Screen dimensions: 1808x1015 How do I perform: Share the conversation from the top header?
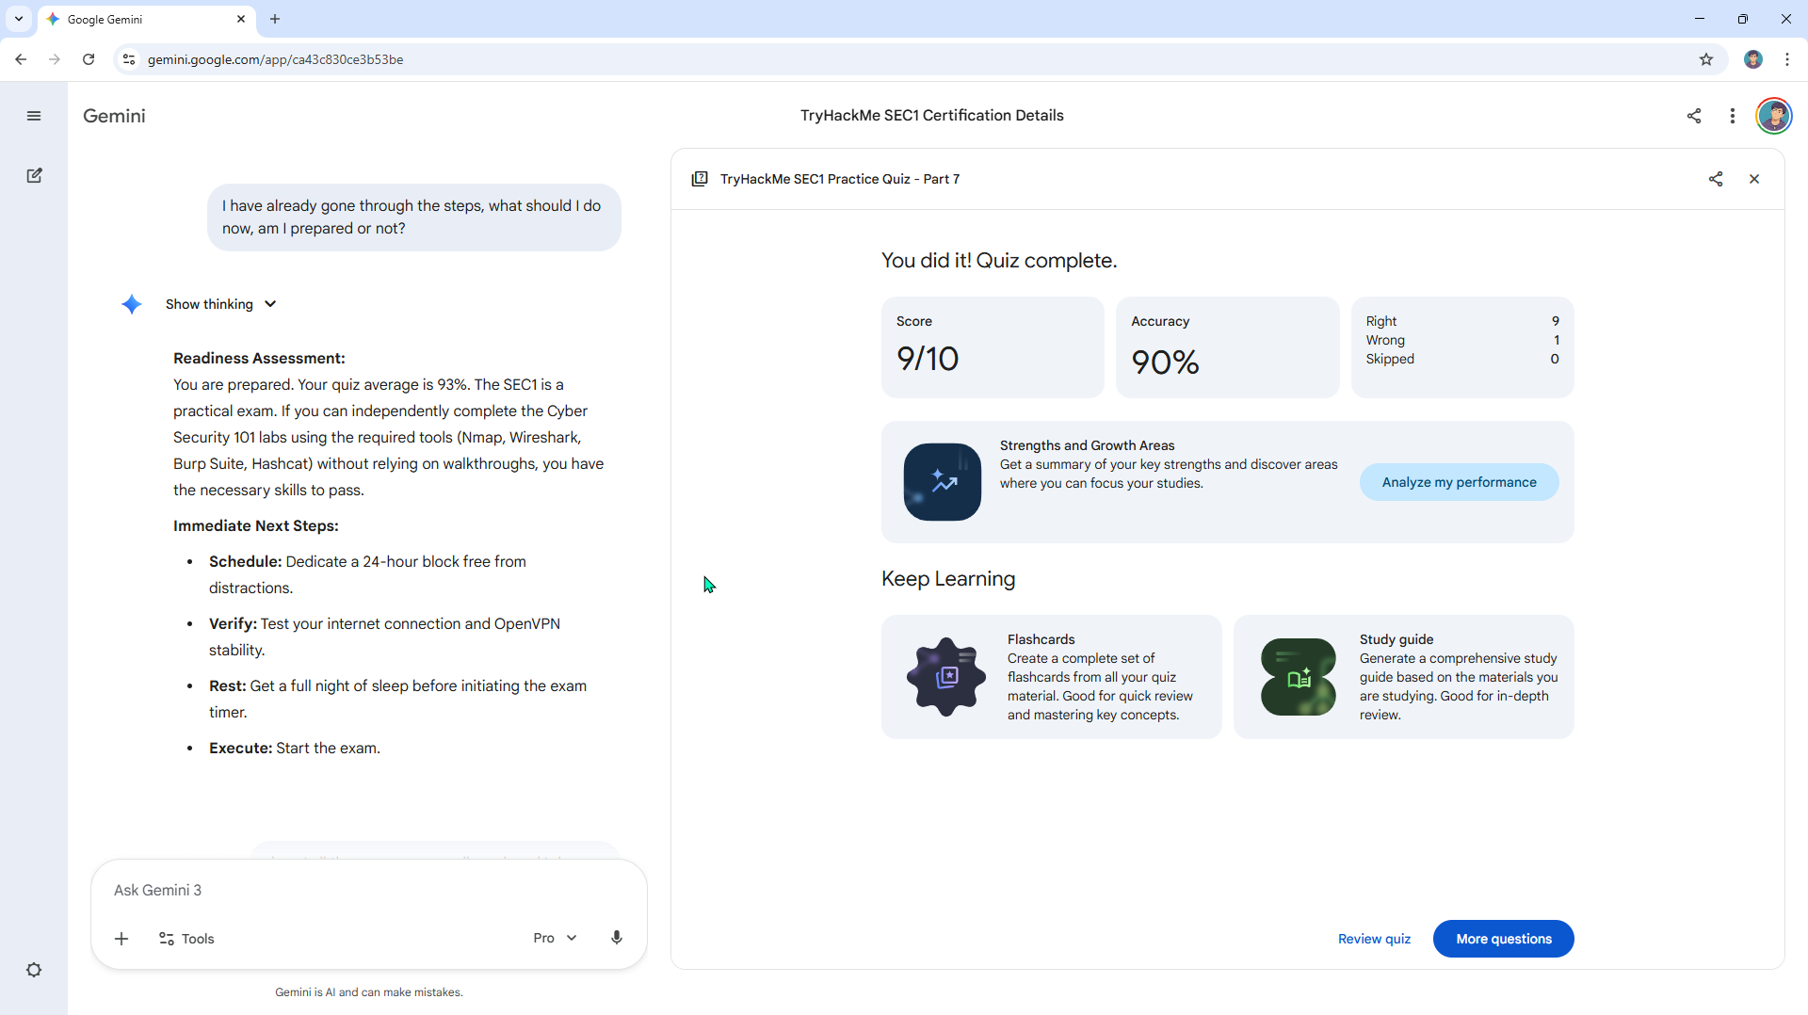(1693, 116)
